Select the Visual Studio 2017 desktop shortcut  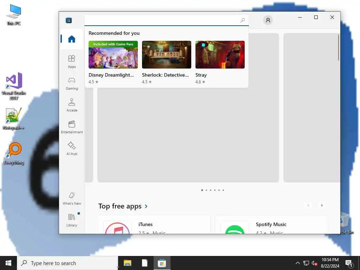point(14,86)
